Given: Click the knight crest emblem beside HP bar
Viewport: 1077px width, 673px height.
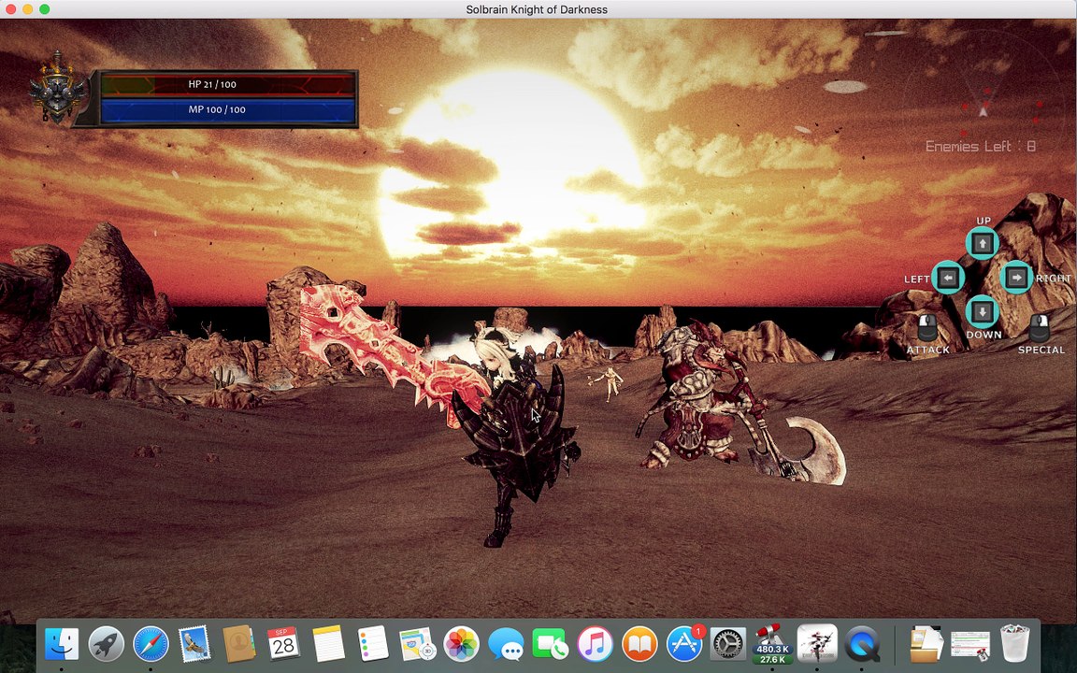Looking at the screenshot, I should coord(58,88).
